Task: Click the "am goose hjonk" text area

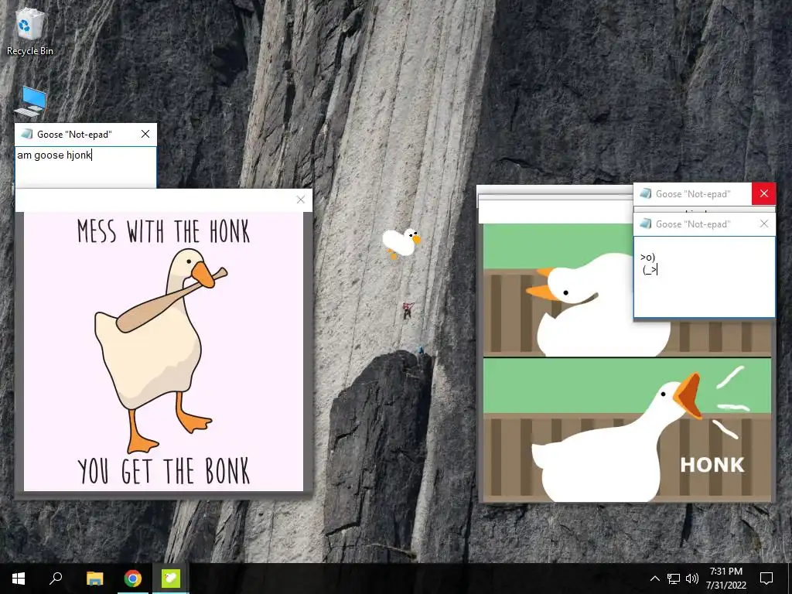Action: (x=85, y=167)
